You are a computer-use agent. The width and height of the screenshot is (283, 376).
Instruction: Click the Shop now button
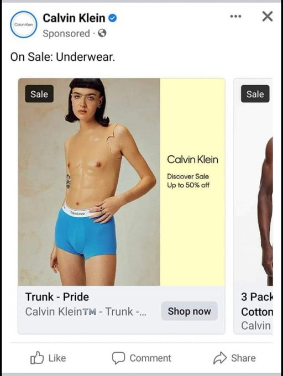pyautogui.click(x=189, y=311)
